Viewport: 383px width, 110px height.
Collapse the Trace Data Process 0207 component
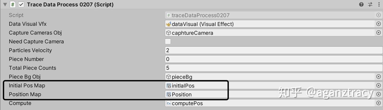(5, 5)
